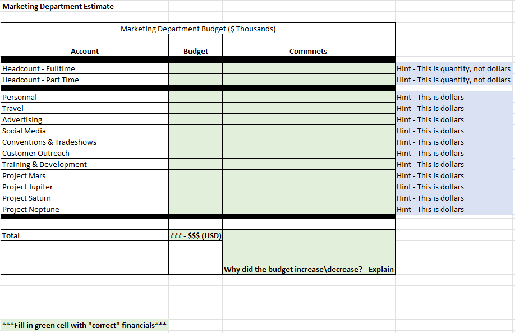Screen dimensions: 515x333
Task: Click the green Budget cell for Travel
Action: pyautogui.click(x=195, y=108)
